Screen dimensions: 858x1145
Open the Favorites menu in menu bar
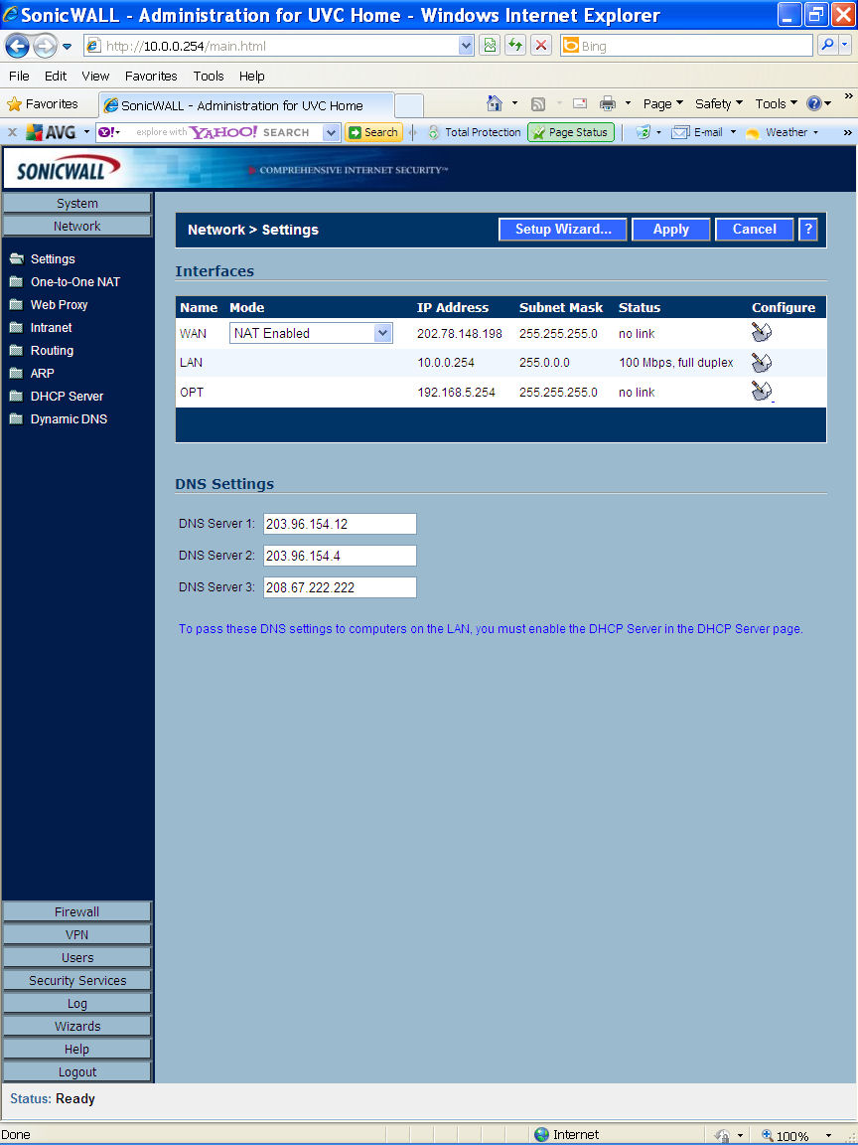point(151,76)
